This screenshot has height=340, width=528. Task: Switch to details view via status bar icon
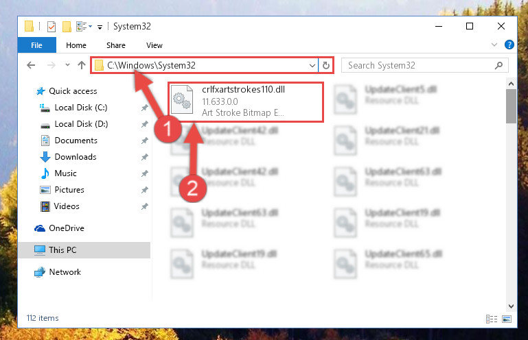pyautogui.click(x=492, y=319)
